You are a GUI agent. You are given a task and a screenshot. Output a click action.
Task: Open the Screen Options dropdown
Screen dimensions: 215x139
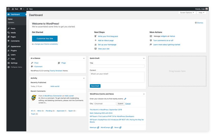tap(187, 12)
